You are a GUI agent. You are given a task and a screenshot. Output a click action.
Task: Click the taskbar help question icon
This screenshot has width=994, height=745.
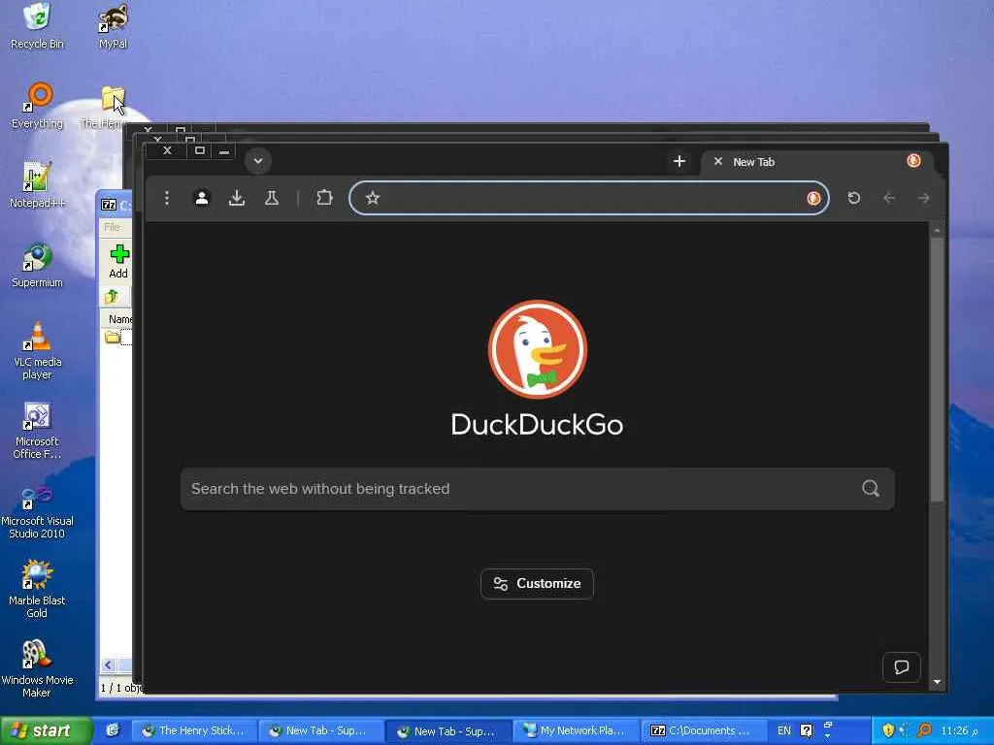807,730
